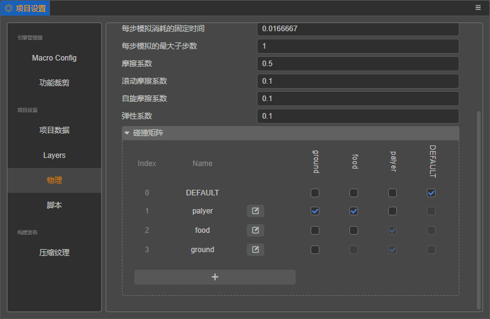Uncheck palyer row ground checkbox
Image resolution: width=490 pixels, height=319 pixels.
pos(315,211)
